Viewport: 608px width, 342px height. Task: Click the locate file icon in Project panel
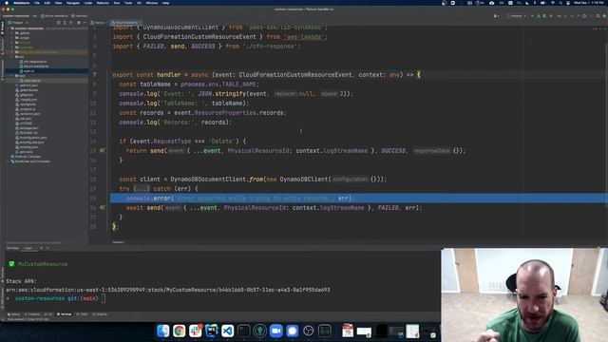(59, 23)
